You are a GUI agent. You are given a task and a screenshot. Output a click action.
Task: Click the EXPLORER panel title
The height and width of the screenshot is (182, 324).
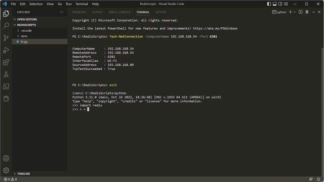[23, 12]
